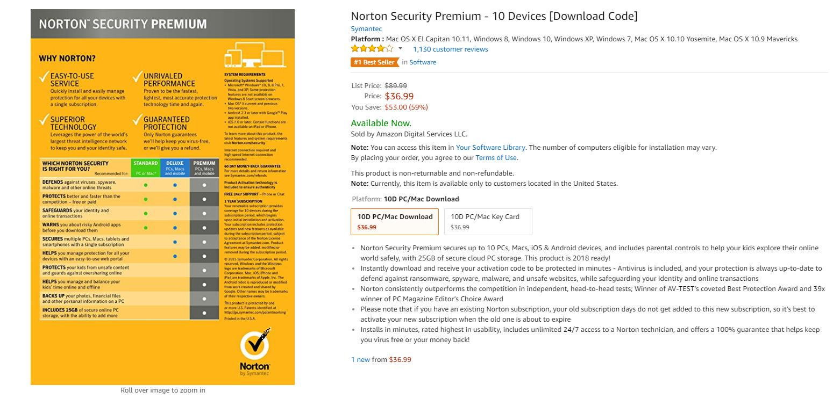Click the $36.99 sale price
The image size is (833, 399).
(x=399, y=97)
